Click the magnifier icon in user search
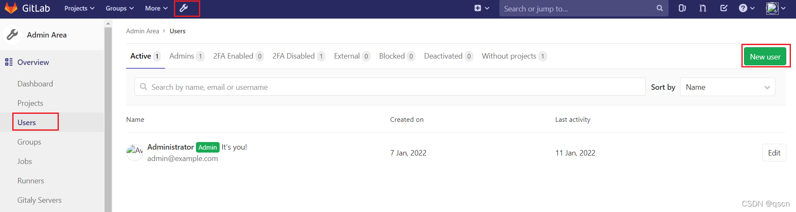 143,87
